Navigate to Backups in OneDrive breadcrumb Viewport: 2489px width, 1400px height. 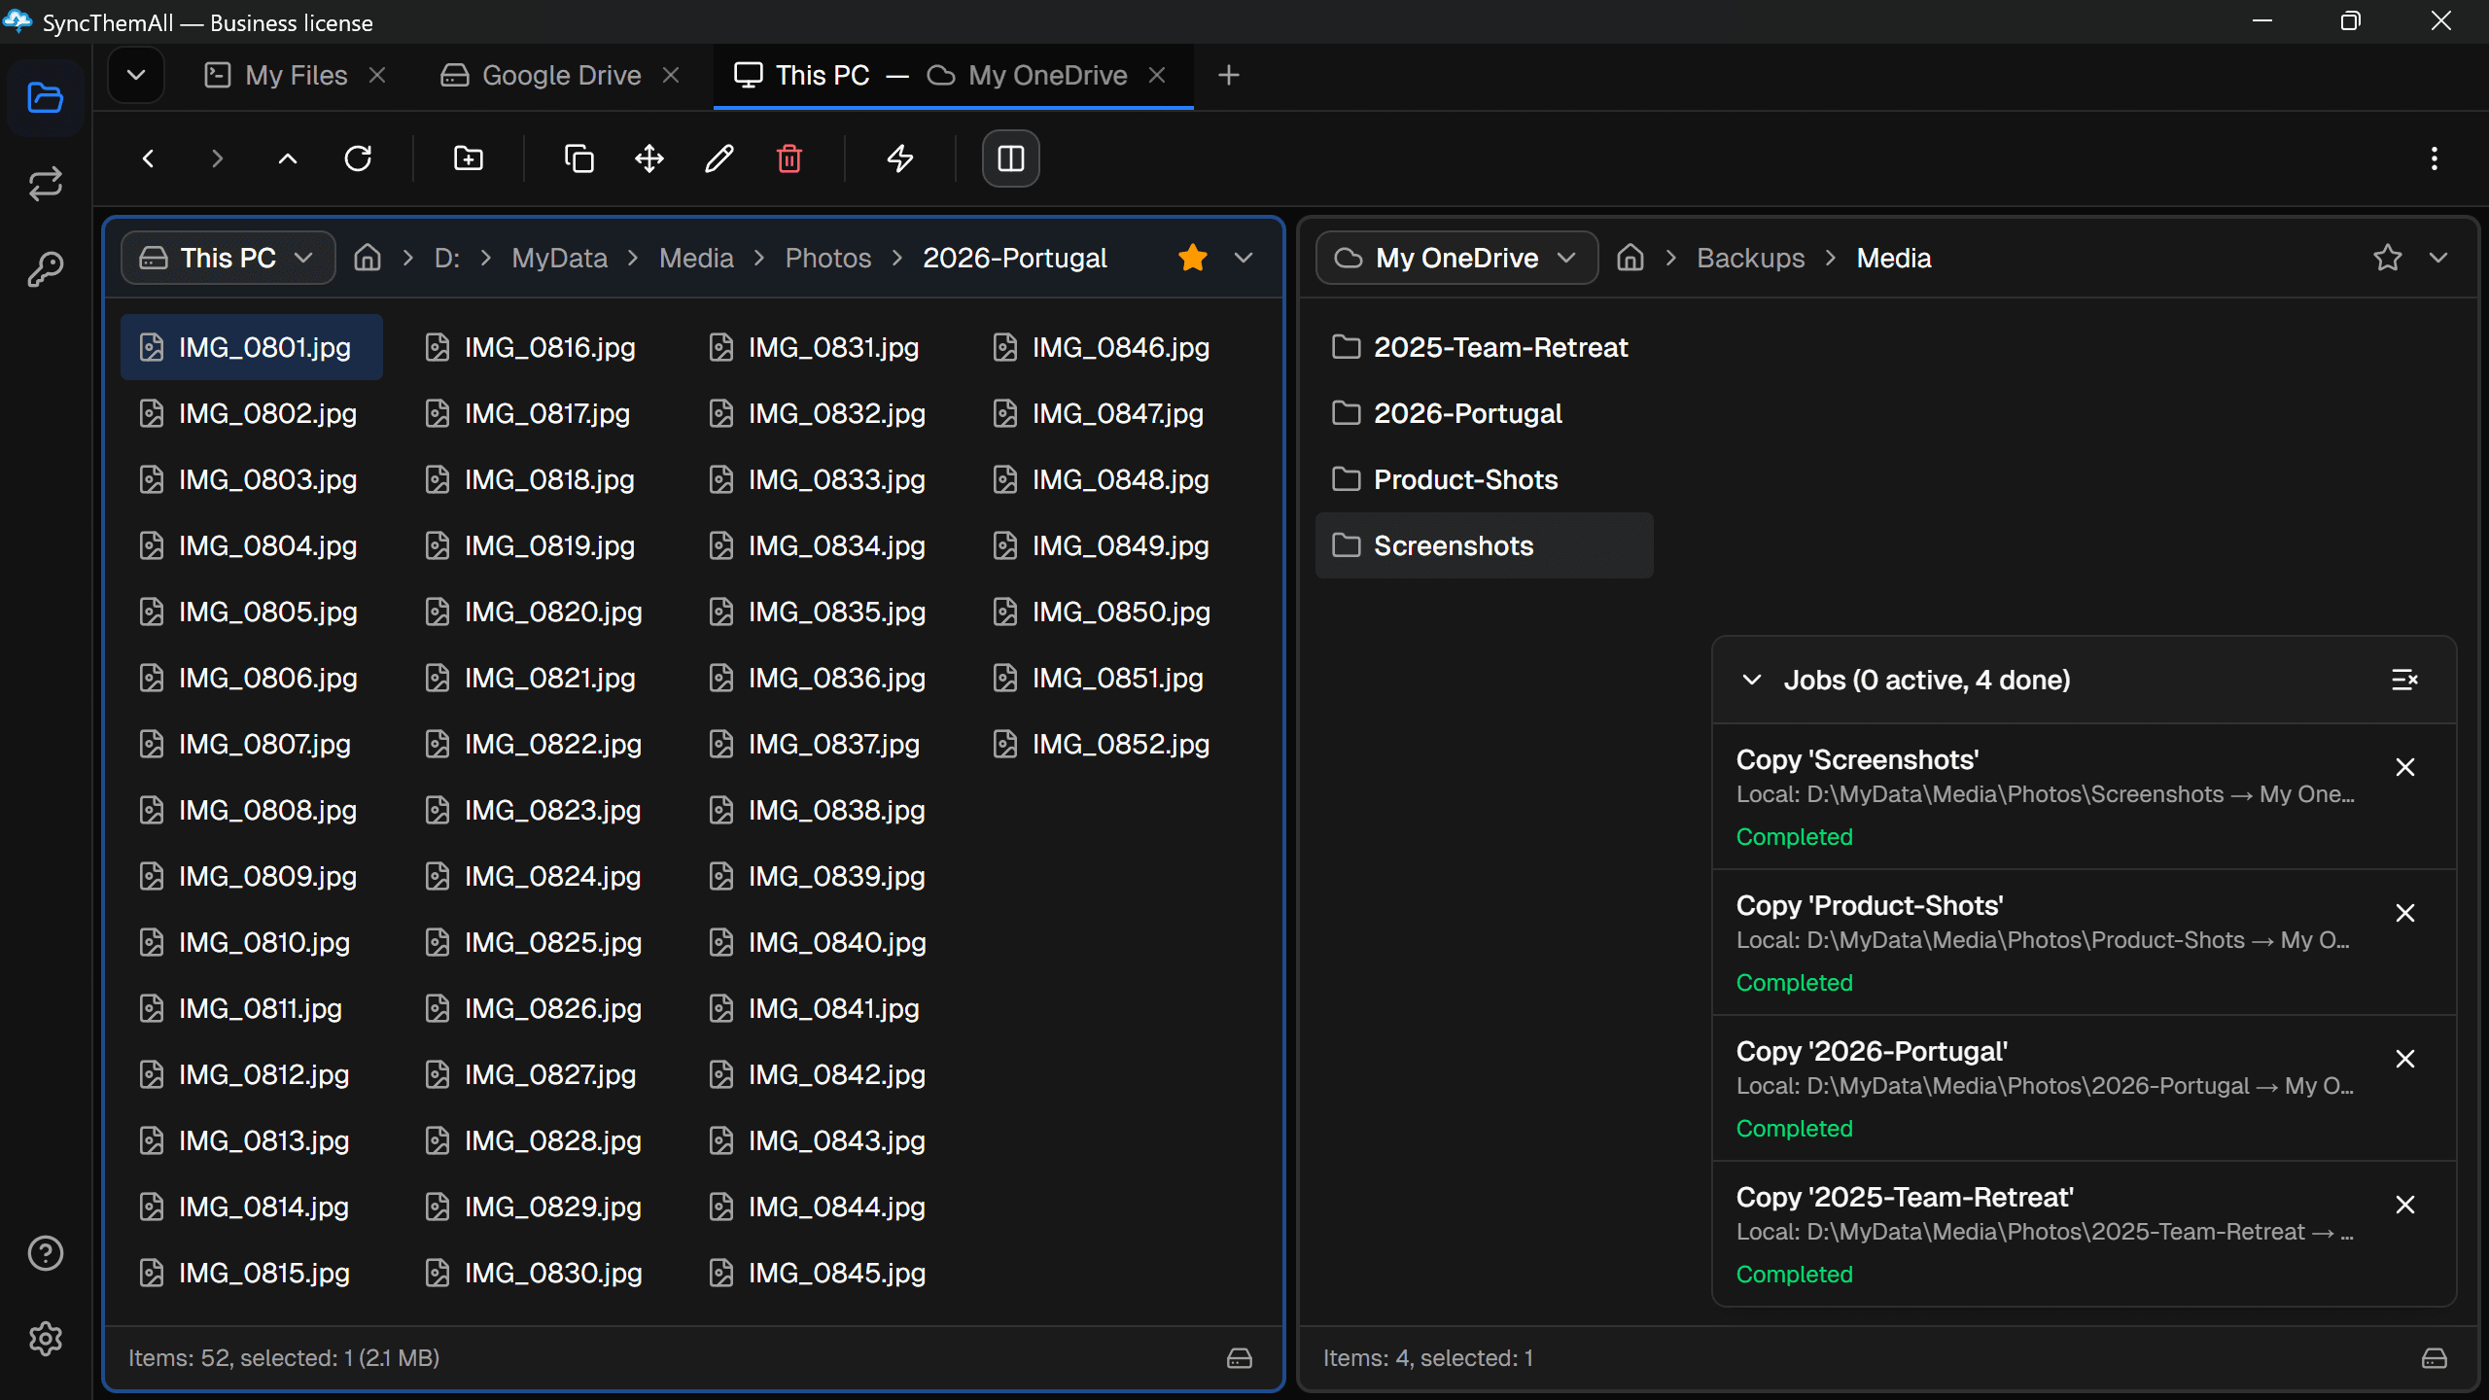click(1751, 258)
